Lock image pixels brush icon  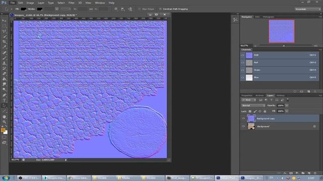tap(255, 111)
